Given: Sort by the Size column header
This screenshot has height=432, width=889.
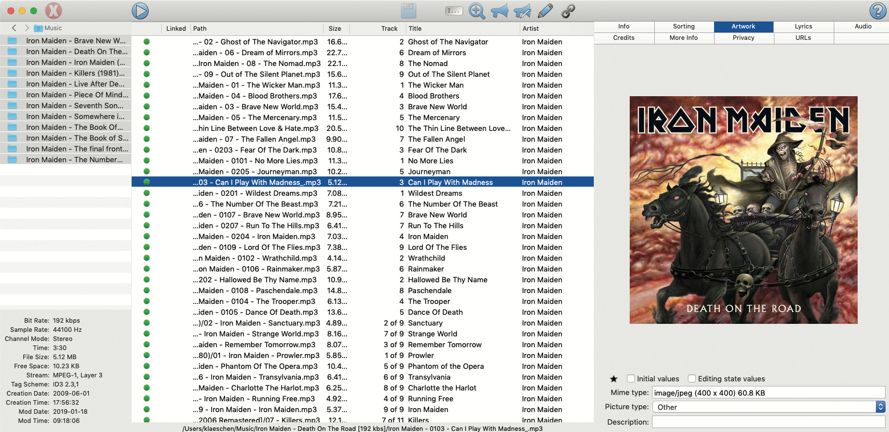Looking at the screenshot, I should tap(336, 28).
